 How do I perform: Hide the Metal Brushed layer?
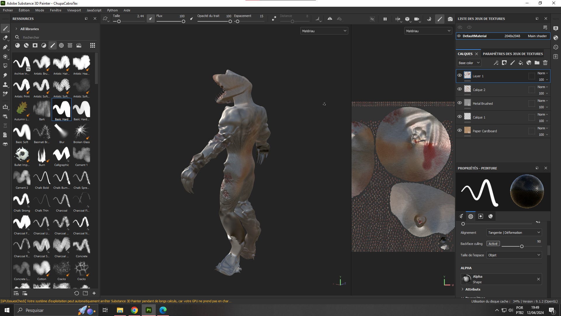[460, 103]
